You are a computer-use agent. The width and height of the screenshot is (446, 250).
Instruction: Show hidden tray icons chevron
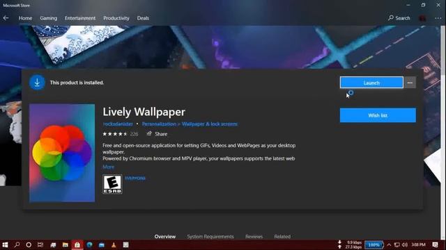pyautogui.click(x=389, y=245)
